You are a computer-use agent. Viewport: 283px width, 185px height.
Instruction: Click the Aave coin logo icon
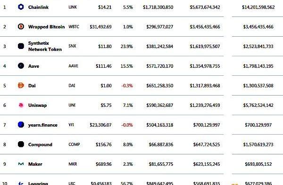coord(21,66)
